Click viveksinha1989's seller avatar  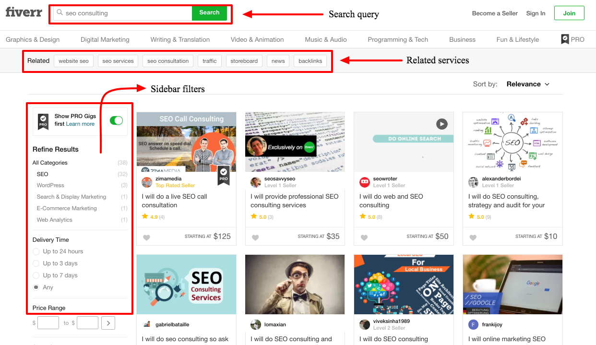click(365, 325)
